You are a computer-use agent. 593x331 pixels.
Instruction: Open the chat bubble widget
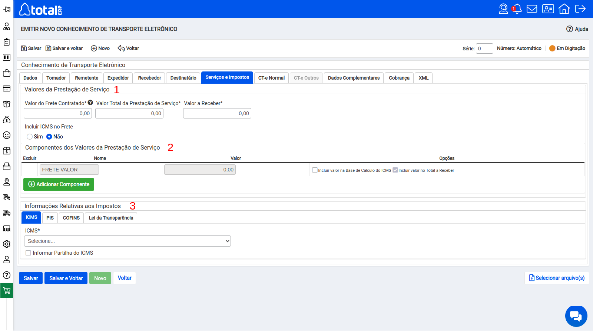coord(576,317)
